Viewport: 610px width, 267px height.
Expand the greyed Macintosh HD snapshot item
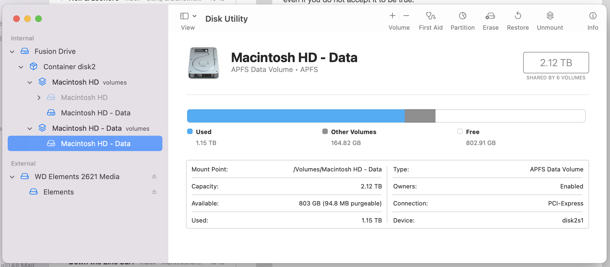(x=39, y=98)
